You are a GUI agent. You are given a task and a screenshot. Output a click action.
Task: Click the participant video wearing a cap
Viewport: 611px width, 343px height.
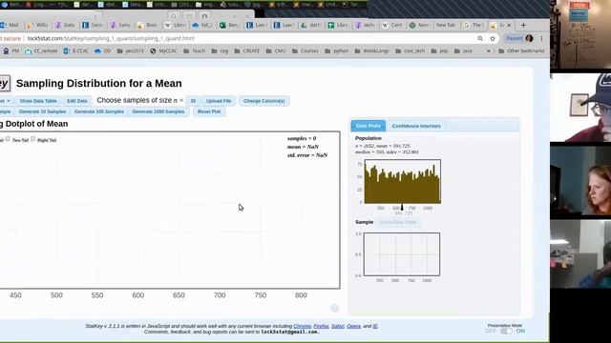pyautogui.click(x=580, y=107)
